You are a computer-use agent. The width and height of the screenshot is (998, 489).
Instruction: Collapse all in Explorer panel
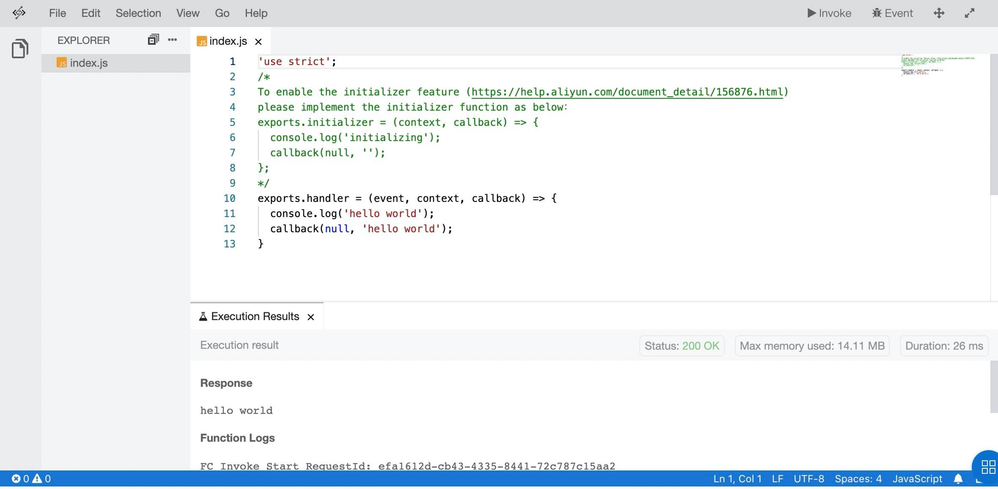[153, 40]
